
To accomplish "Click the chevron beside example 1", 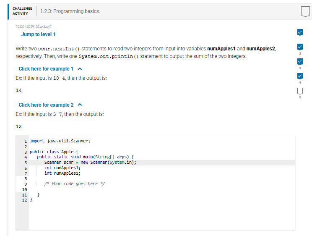I will click(80, 69).
